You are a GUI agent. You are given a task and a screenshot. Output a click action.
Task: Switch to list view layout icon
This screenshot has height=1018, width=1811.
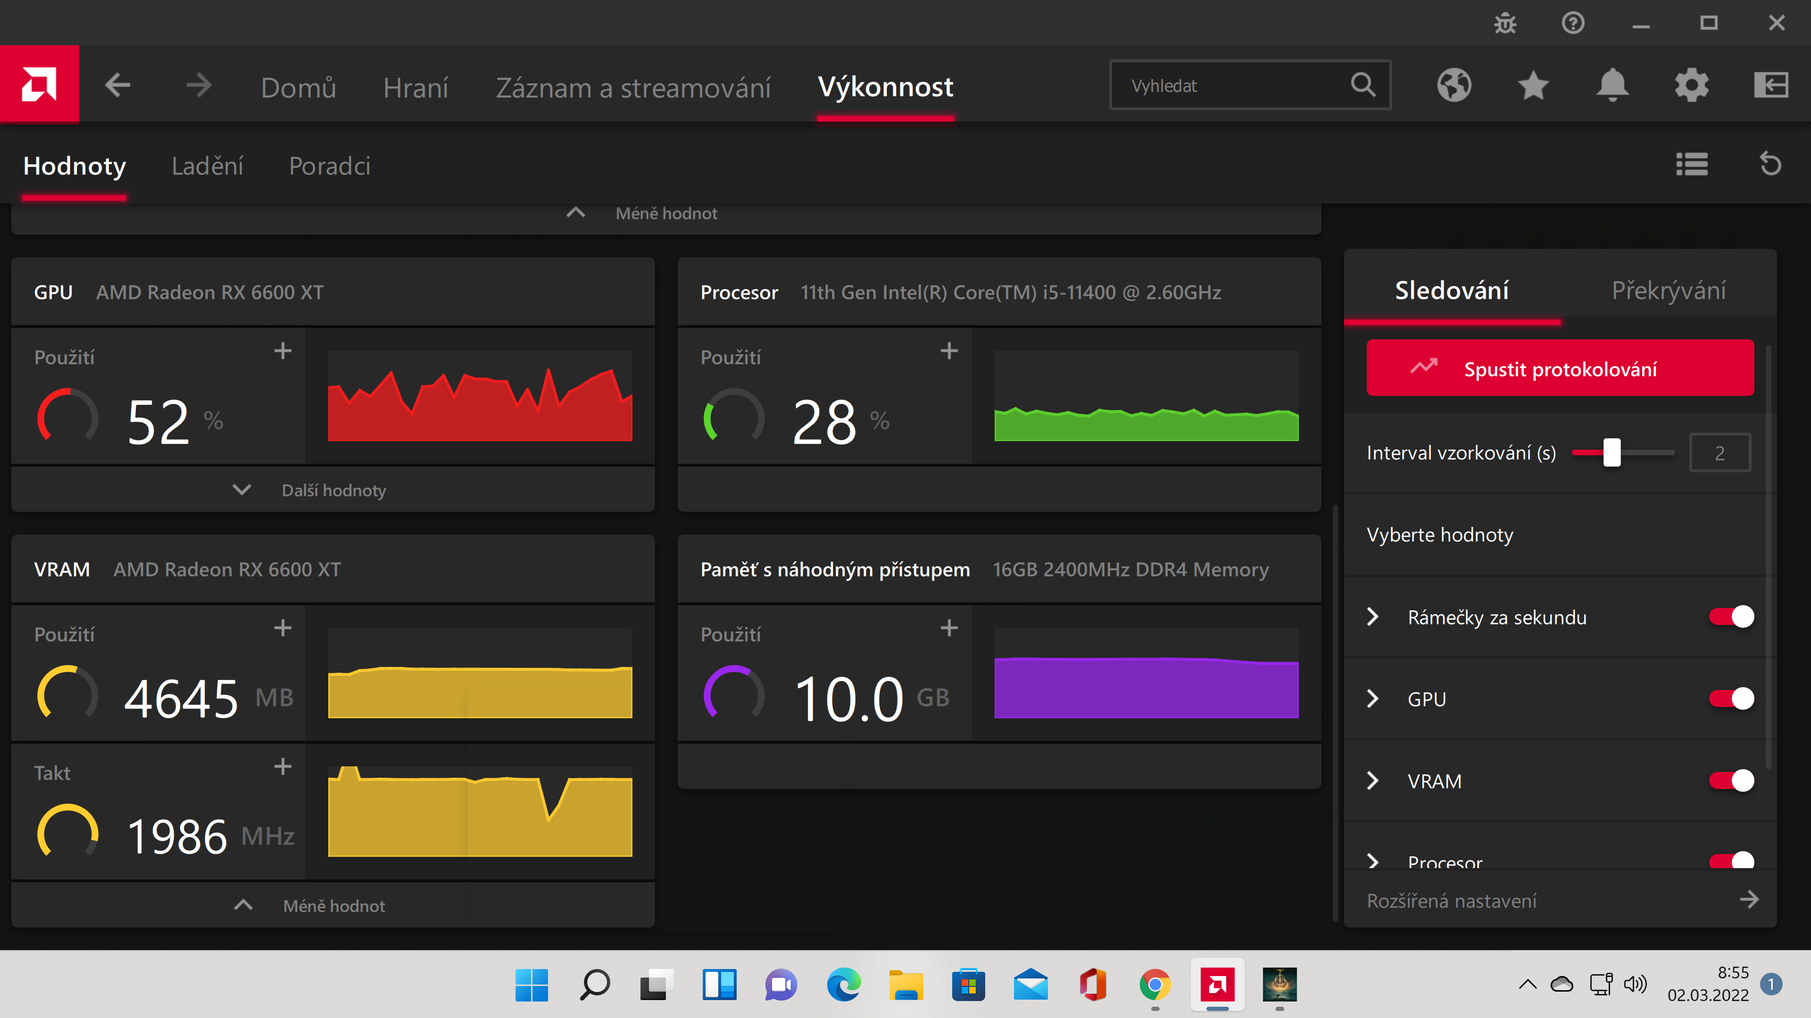1692,164
